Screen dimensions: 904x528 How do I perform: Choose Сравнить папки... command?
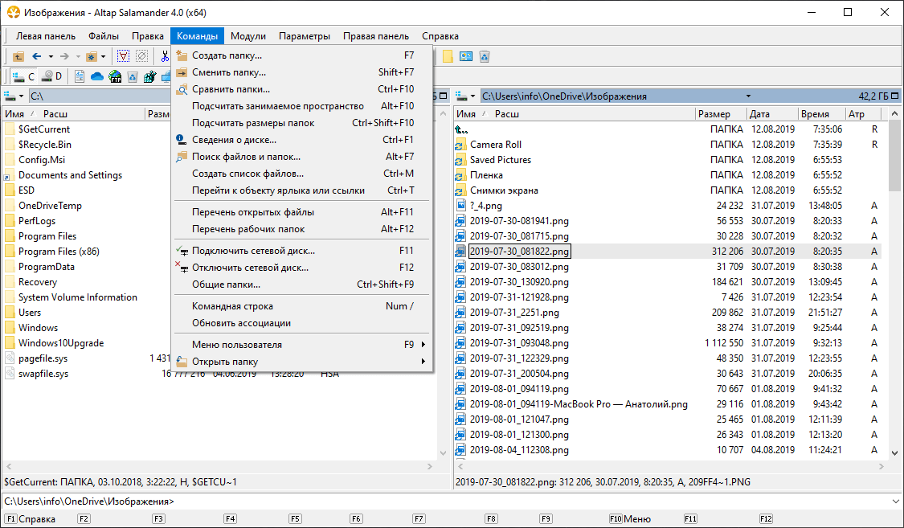tap(303, 88)
